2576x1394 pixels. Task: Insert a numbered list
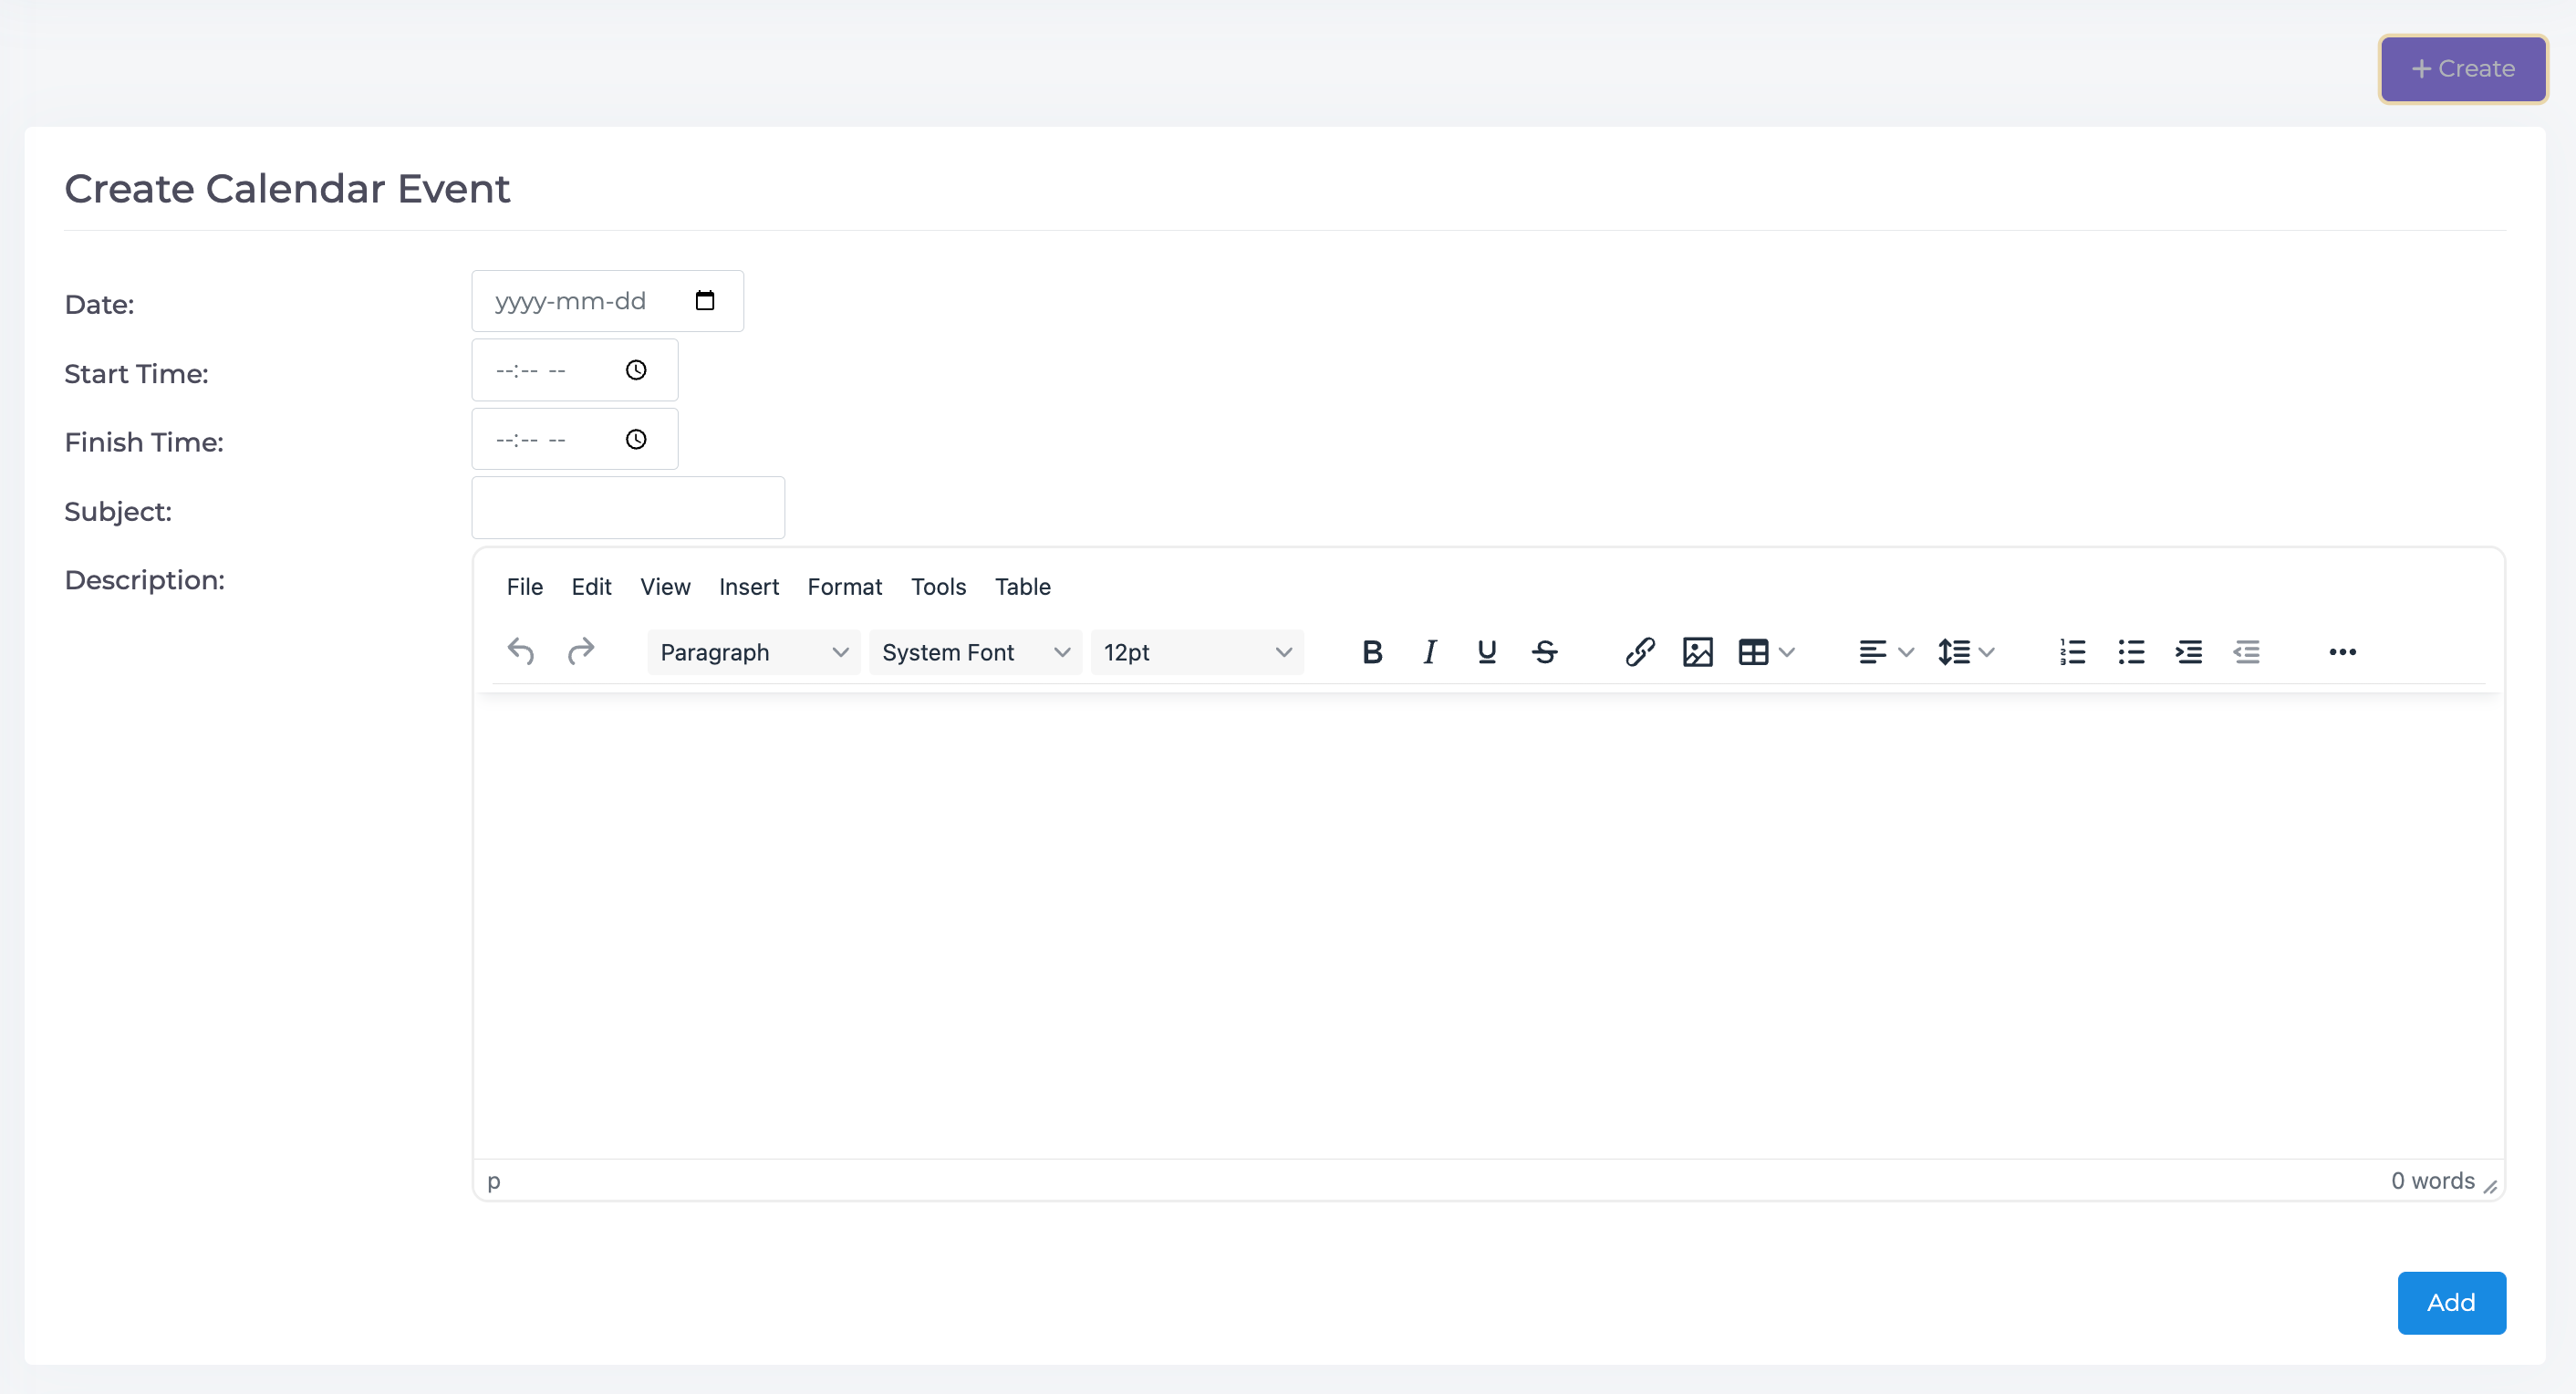point(2073,652)
